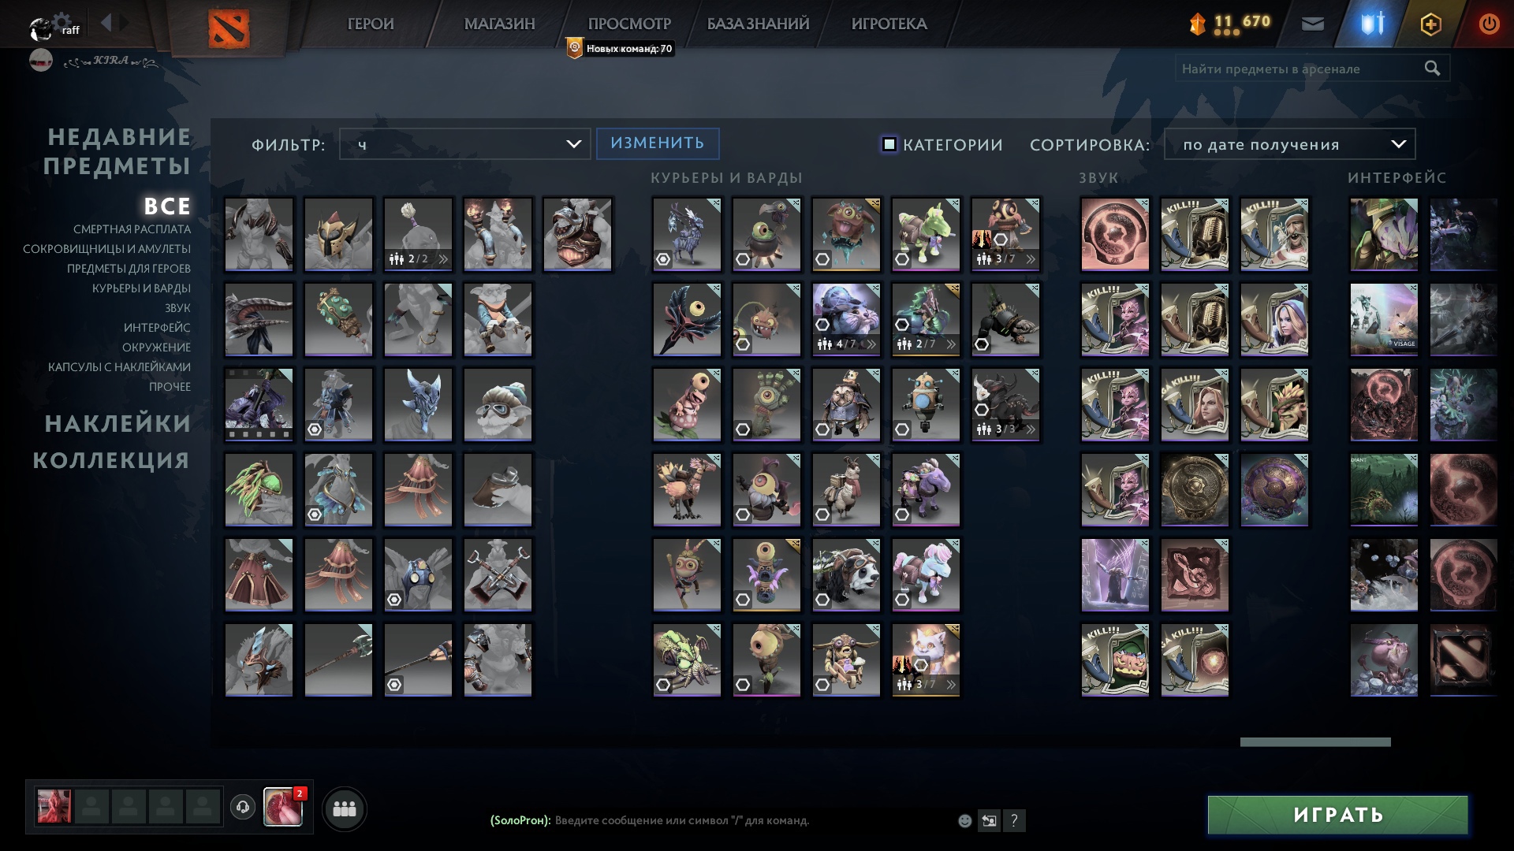This screenshot has height=851, width=1514.
Task: Select Смертная расплата category
Action: click(x=132, y=229)
